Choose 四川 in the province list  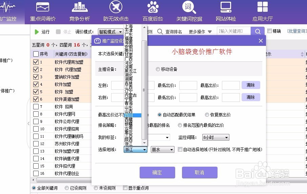[133, 115]
